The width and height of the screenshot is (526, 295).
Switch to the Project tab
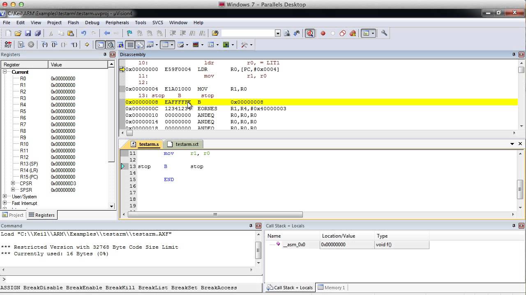point(13,215)
